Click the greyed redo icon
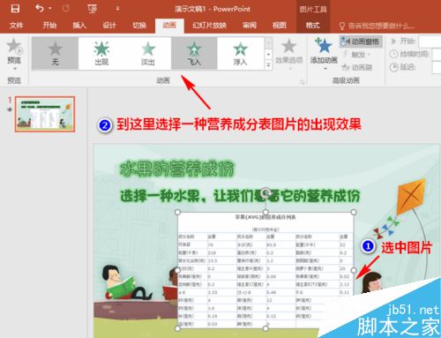The height and width of the screenshot is (338, 441). point(66,8)
